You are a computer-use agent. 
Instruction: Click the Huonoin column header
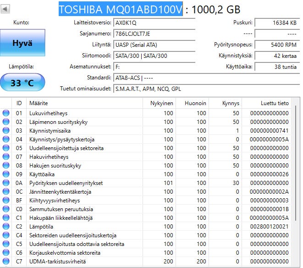[192, 103]
